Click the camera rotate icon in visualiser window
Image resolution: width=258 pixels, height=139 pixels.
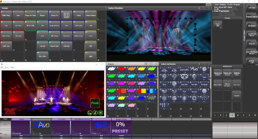click(x=90, y=113)
